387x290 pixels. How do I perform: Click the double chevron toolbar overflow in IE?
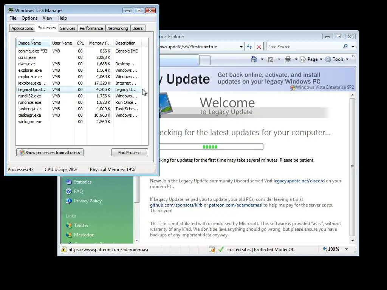click(353, 56)
